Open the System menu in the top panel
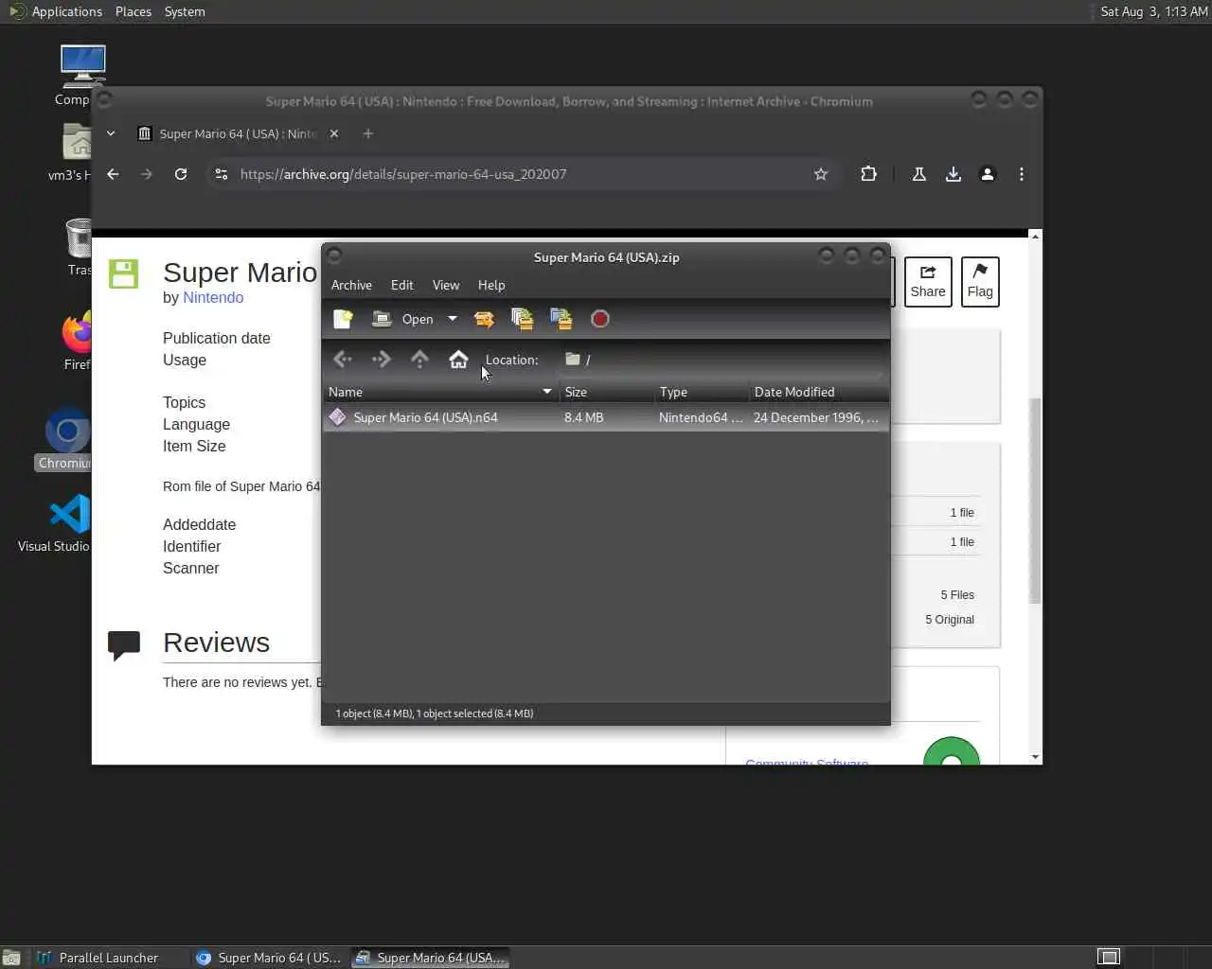The width and height of the screenshot is (1212, 969). coord(185,11)
